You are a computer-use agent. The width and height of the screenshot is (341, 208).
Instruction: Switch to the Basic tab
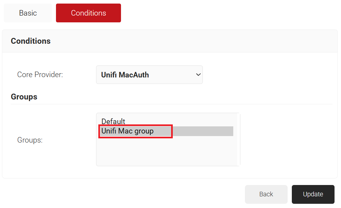click(28, 13)
